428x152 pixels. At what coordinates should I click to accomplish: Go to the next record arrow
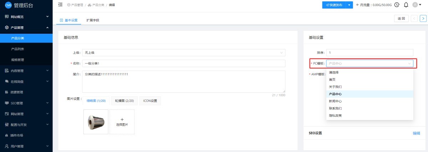(423, 18)
